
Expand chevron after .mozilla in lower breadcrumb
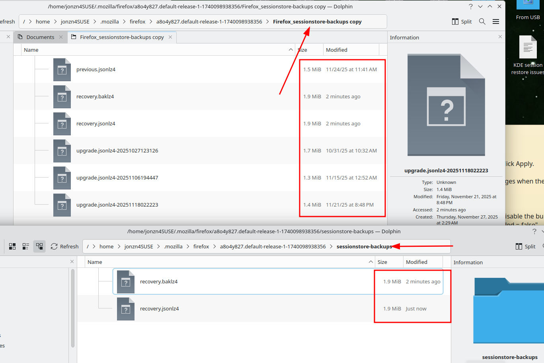(x=188, y=246)
